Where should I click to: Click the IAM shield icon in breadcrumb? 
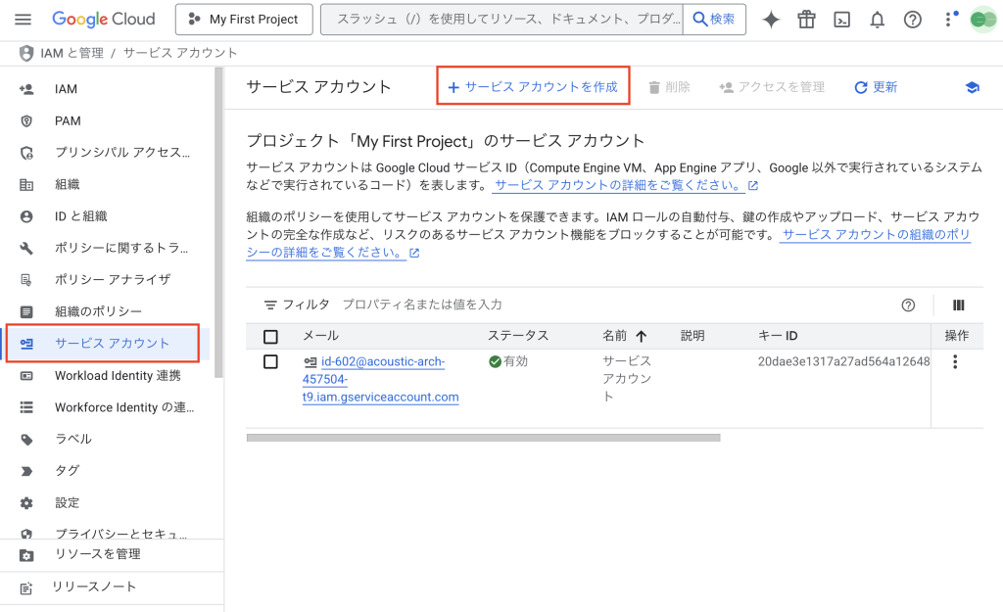click(x=26, y=53)
